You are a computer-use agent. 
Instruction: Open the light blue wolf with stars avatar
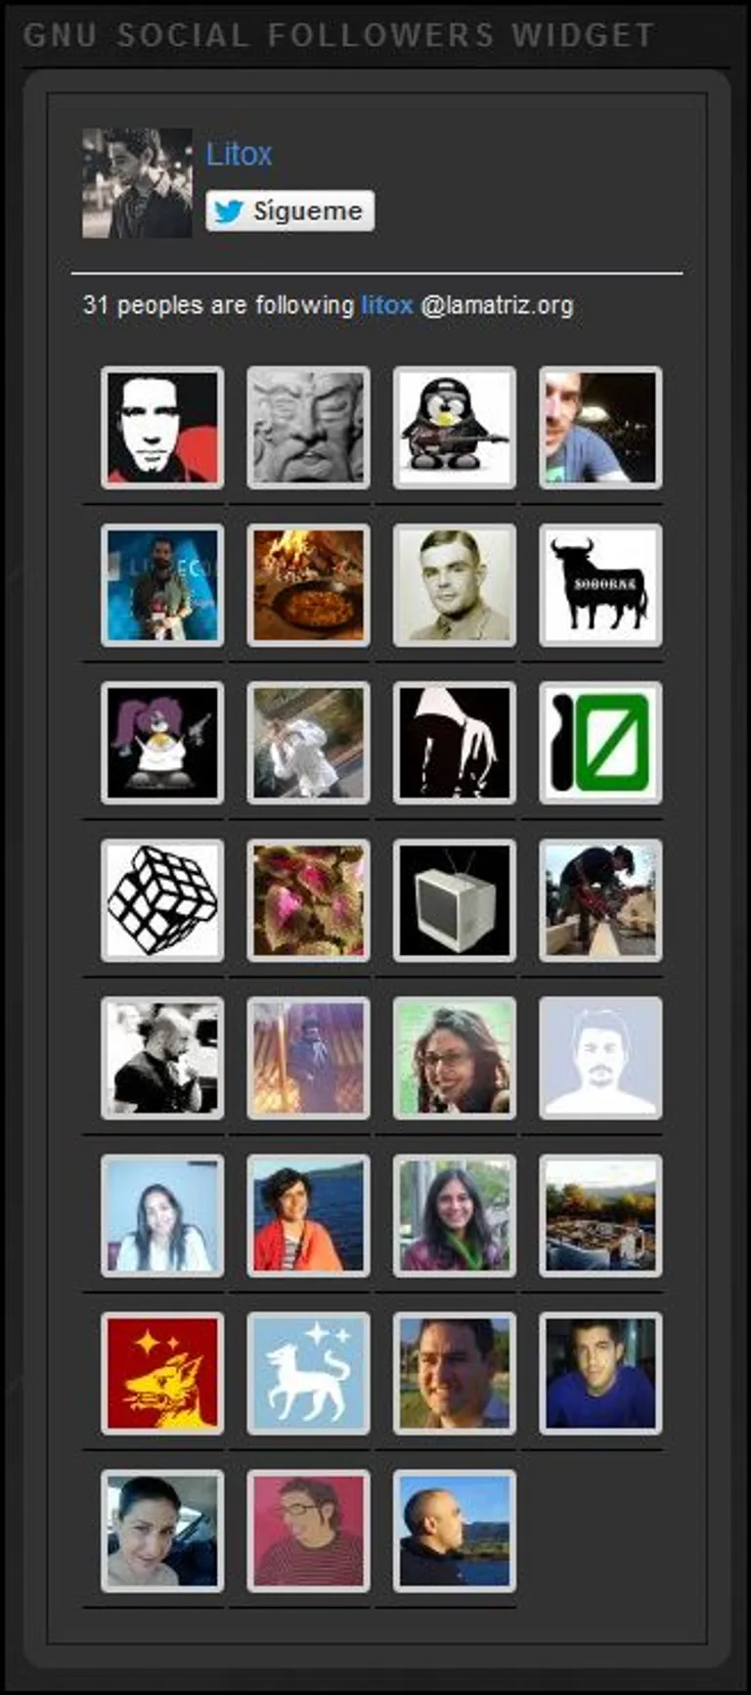(308, 1373)
